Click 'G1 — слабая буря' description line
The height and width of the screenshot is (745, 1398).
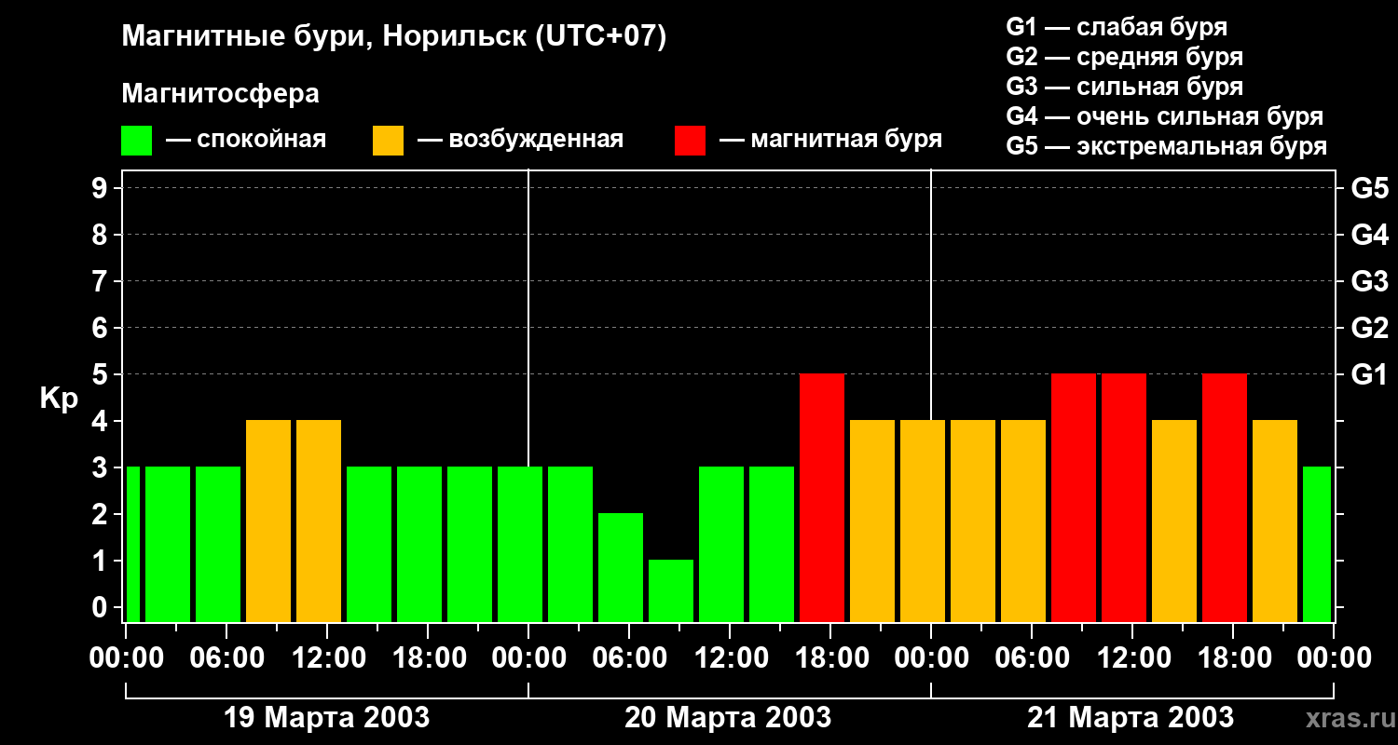coord(1117,27)
